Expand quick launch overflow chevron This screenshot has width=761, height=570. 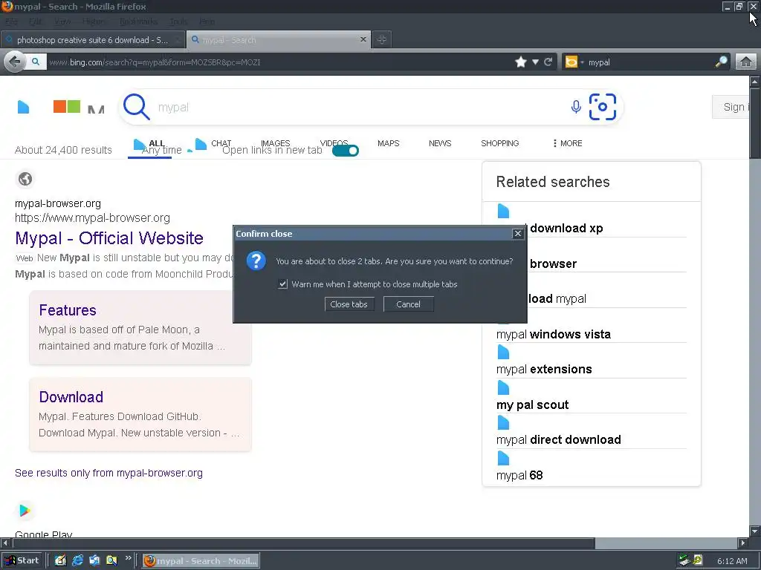(128, 558)
